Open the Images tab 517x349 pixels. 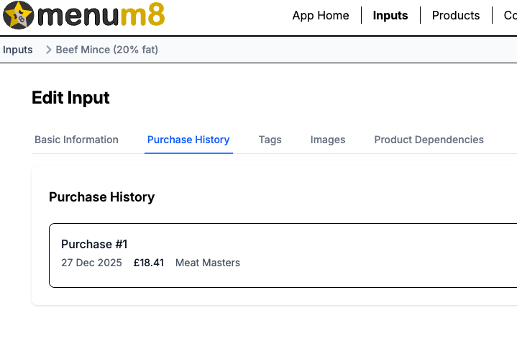pyautogui.click(x=328, y=140)
